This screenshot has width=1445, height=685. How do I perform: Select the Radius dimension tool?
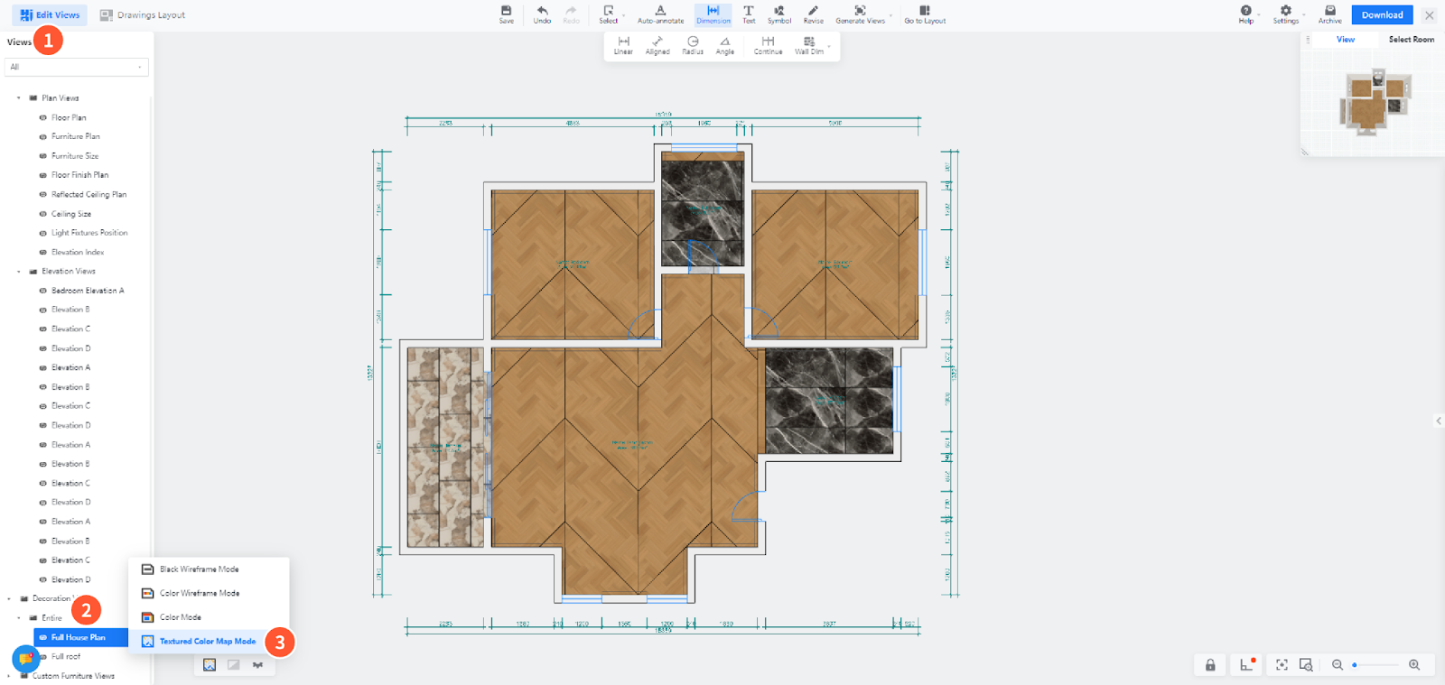(693, 45)
